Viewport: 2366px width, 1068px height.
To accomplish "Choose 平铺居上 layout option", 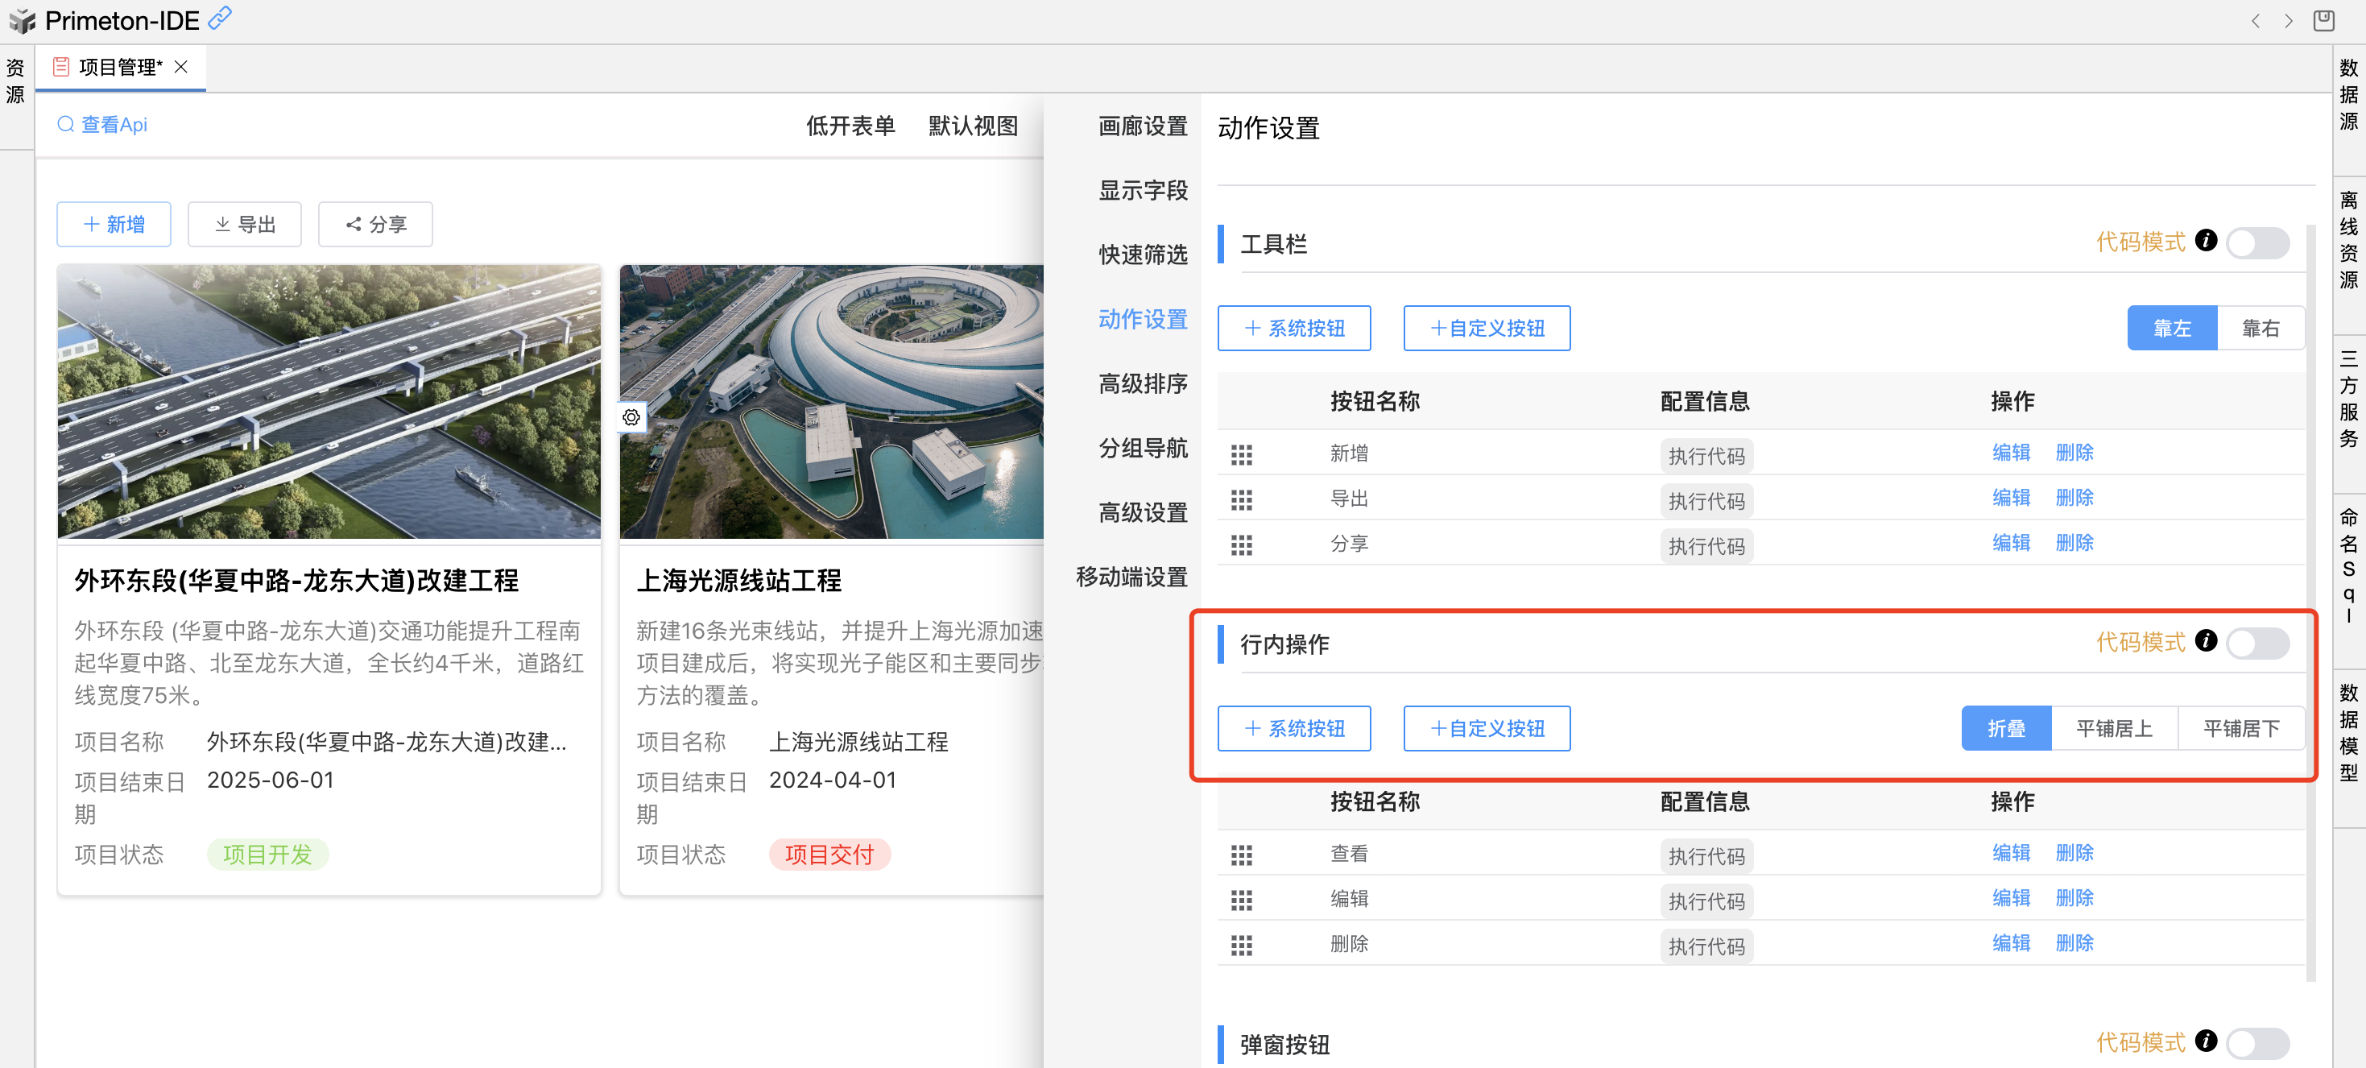I will [x=2113, y=728].
